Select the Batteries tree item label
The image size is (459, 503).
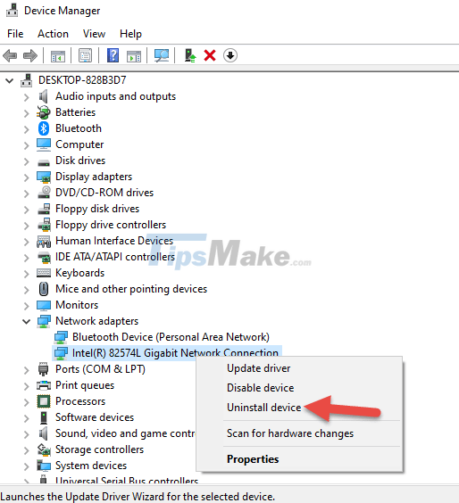[x=76, y=112]
